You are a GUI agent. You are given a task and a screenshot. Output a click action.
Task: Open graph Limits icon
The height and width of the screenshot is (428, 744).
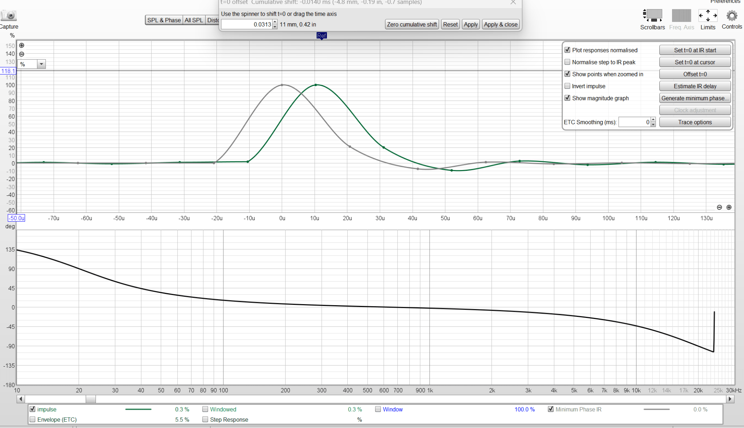click(x=708, y=16)
